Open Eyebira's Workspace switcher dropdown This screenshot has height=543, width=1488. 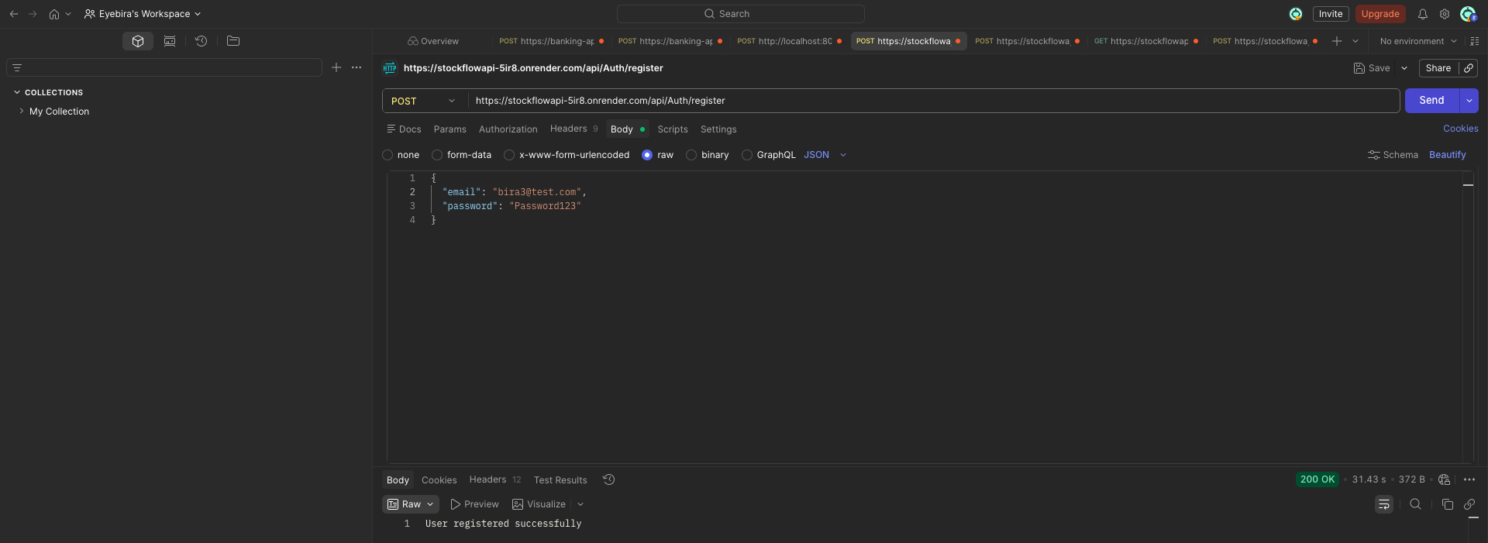coord(143,14)
